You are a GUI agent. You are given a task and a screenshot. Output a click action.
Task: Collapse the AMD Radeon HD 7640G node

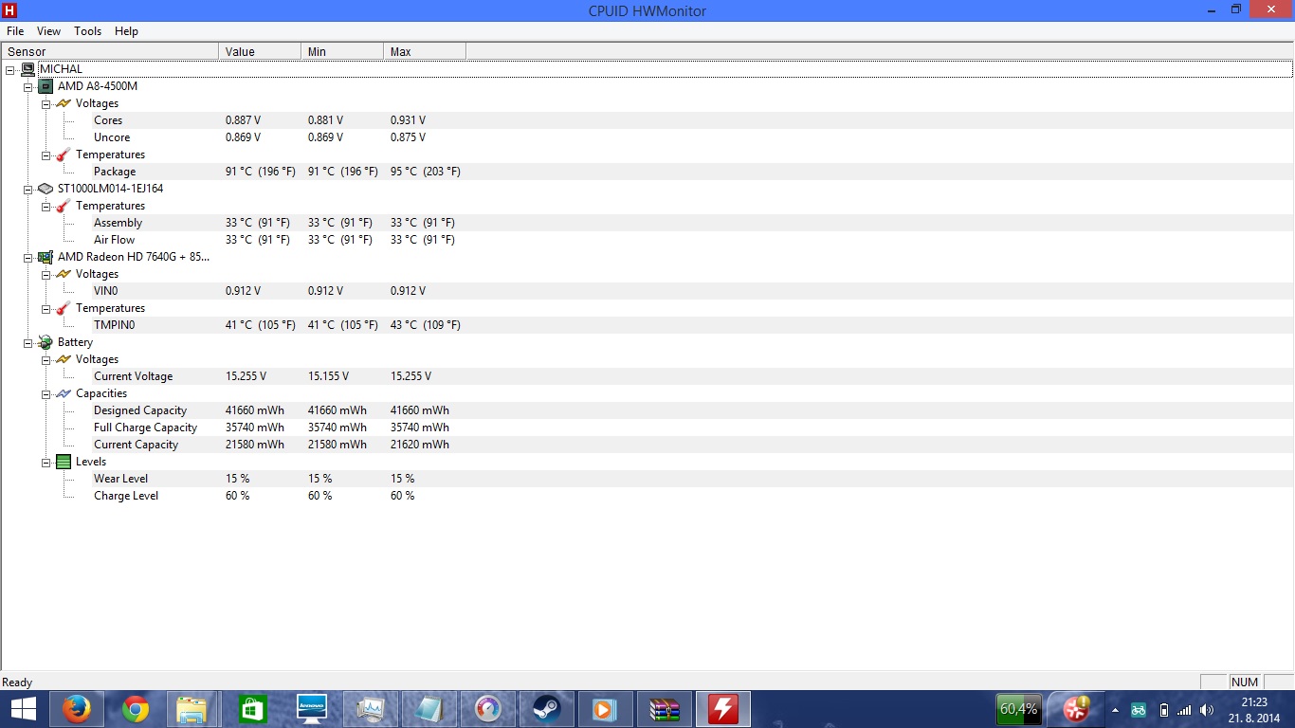tap(27, 257)
